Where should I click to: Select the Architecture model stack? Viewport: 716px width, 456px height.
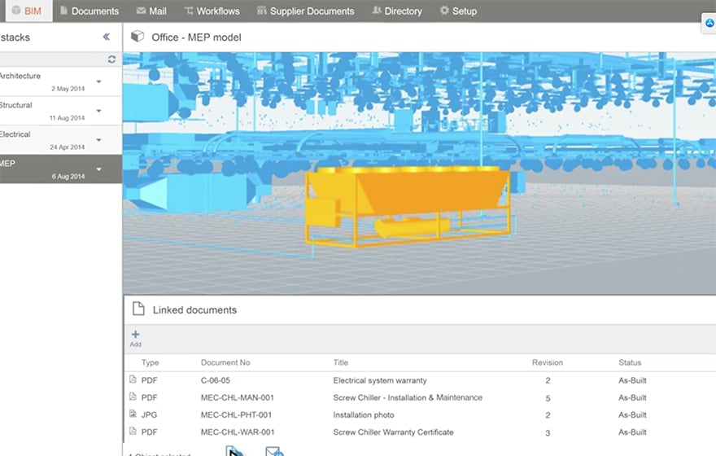click(60, 81)
